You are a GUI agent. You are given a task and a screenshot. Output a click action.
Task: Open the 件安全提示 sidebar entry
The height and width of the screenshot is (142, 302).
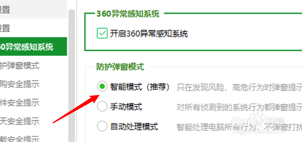[20, 103]
